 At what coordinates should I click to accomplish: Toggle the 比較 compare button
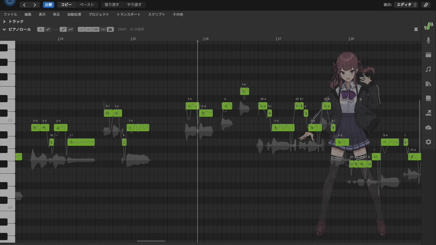pos(49,5)
